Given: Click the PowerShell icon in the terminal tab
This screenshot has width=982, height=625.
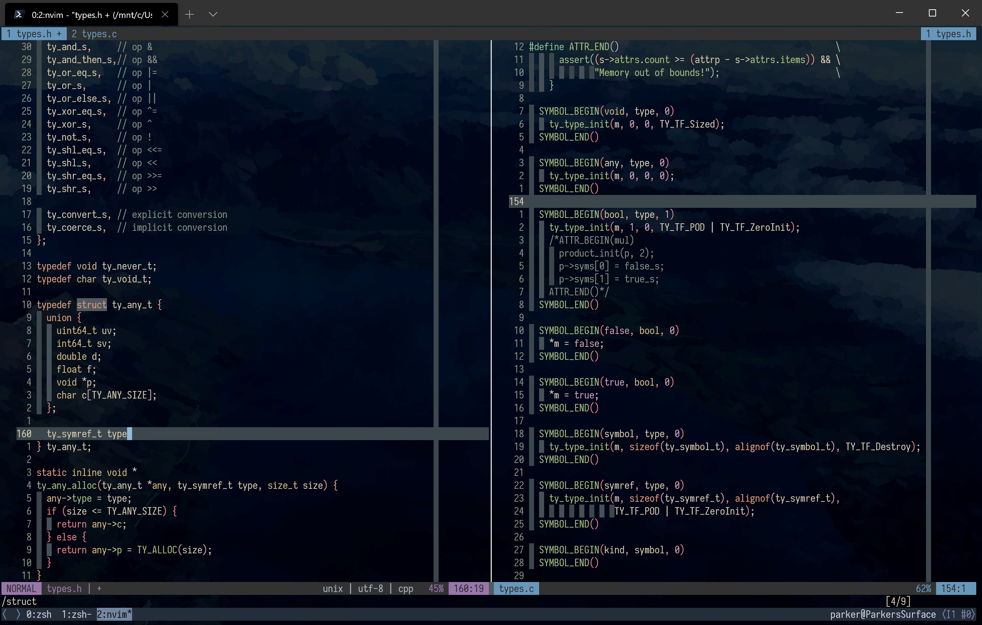Looking at the screenshot, I should coord(18,15).
